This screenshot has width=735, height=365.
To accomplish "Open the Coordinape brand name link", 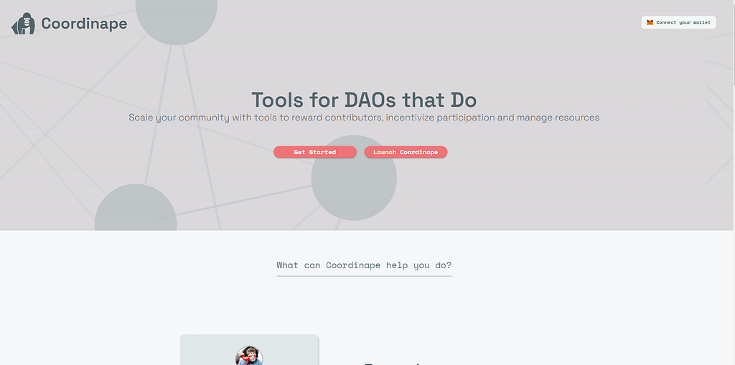I will [x=84, y=24].
